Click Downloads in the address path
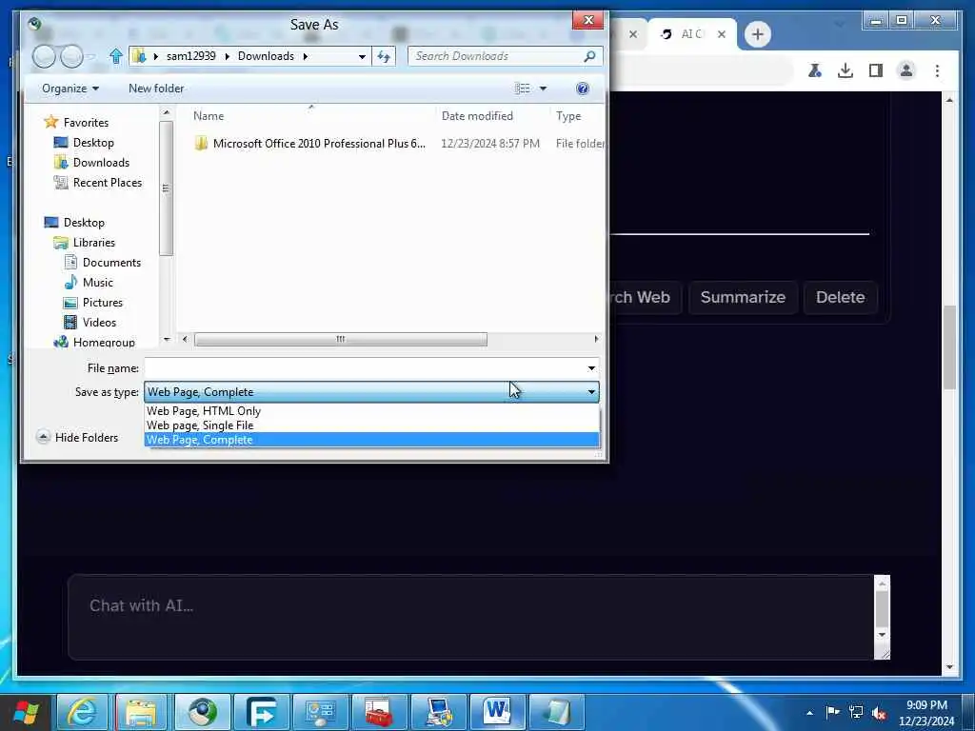This screenshot has height=731, width=975. pos(266,56)
